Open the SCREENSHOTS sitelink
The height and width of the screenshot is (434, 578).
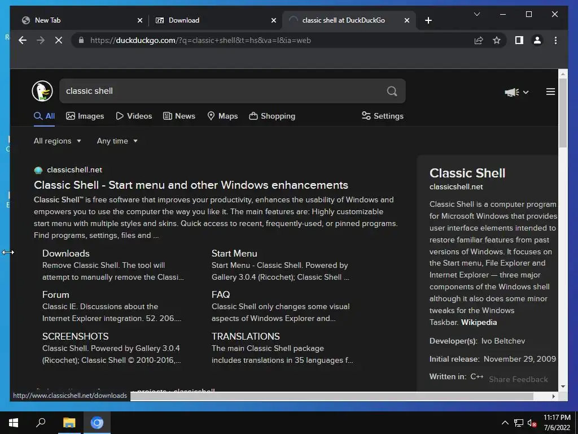click(76, 337)
